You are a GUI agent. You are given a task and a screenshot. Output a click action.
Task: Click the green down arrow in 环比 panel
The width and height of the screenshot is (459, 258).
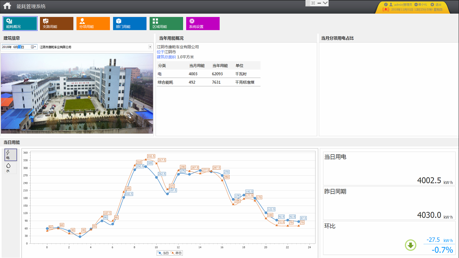pyautogui.click(x=411, y=245)
